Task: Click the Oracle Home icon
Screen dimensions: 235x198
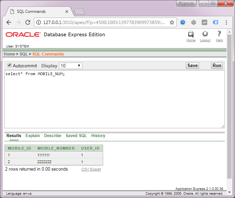Action: 191,34
